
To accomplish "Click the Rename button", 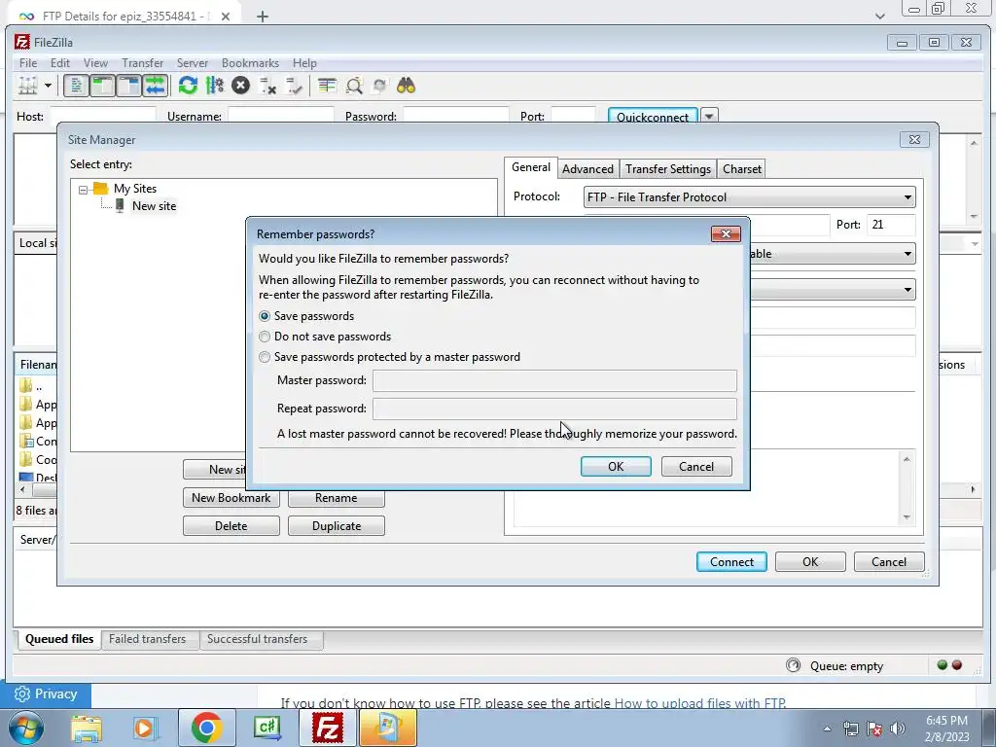I will click(x=336, y=498).
